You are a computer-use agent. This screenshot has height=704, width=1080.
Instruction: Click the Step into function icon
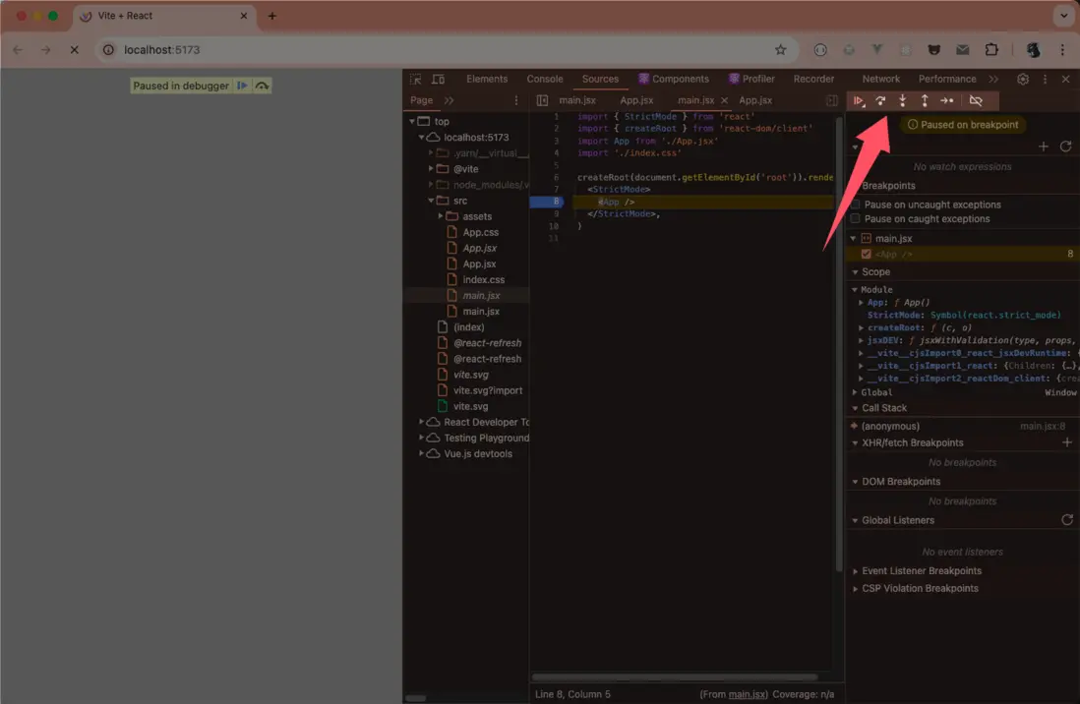pos(903,100)
